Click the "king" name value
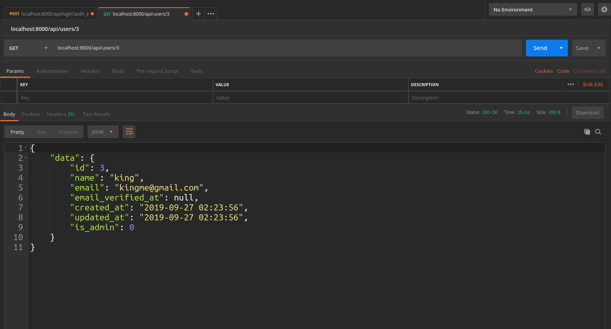The width and height of the screenshot is (611, 329). [124, 178]
